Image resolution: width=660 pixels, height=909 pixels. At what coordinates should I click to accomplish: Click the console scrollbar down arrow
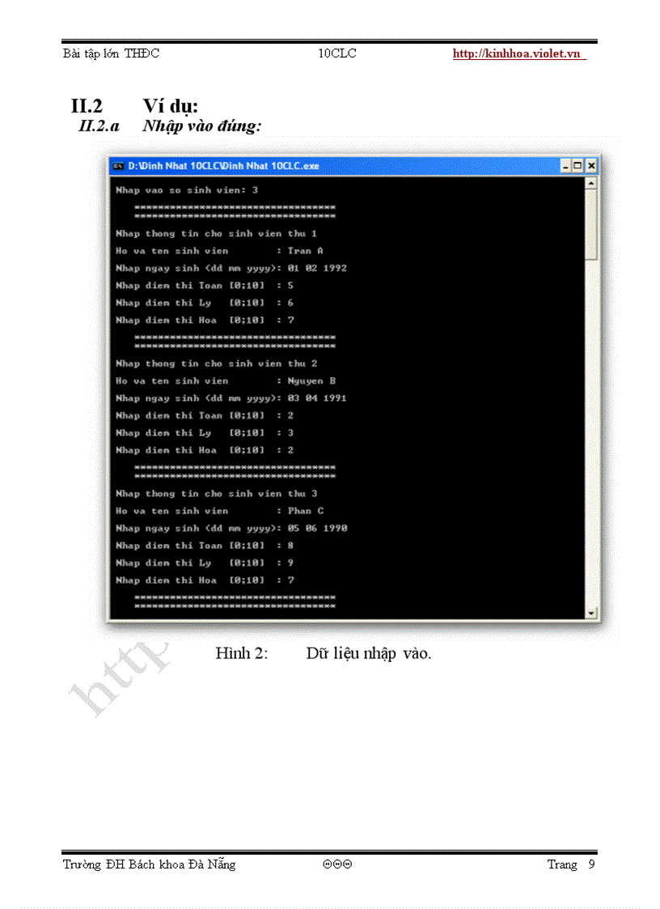click(590, 614)
